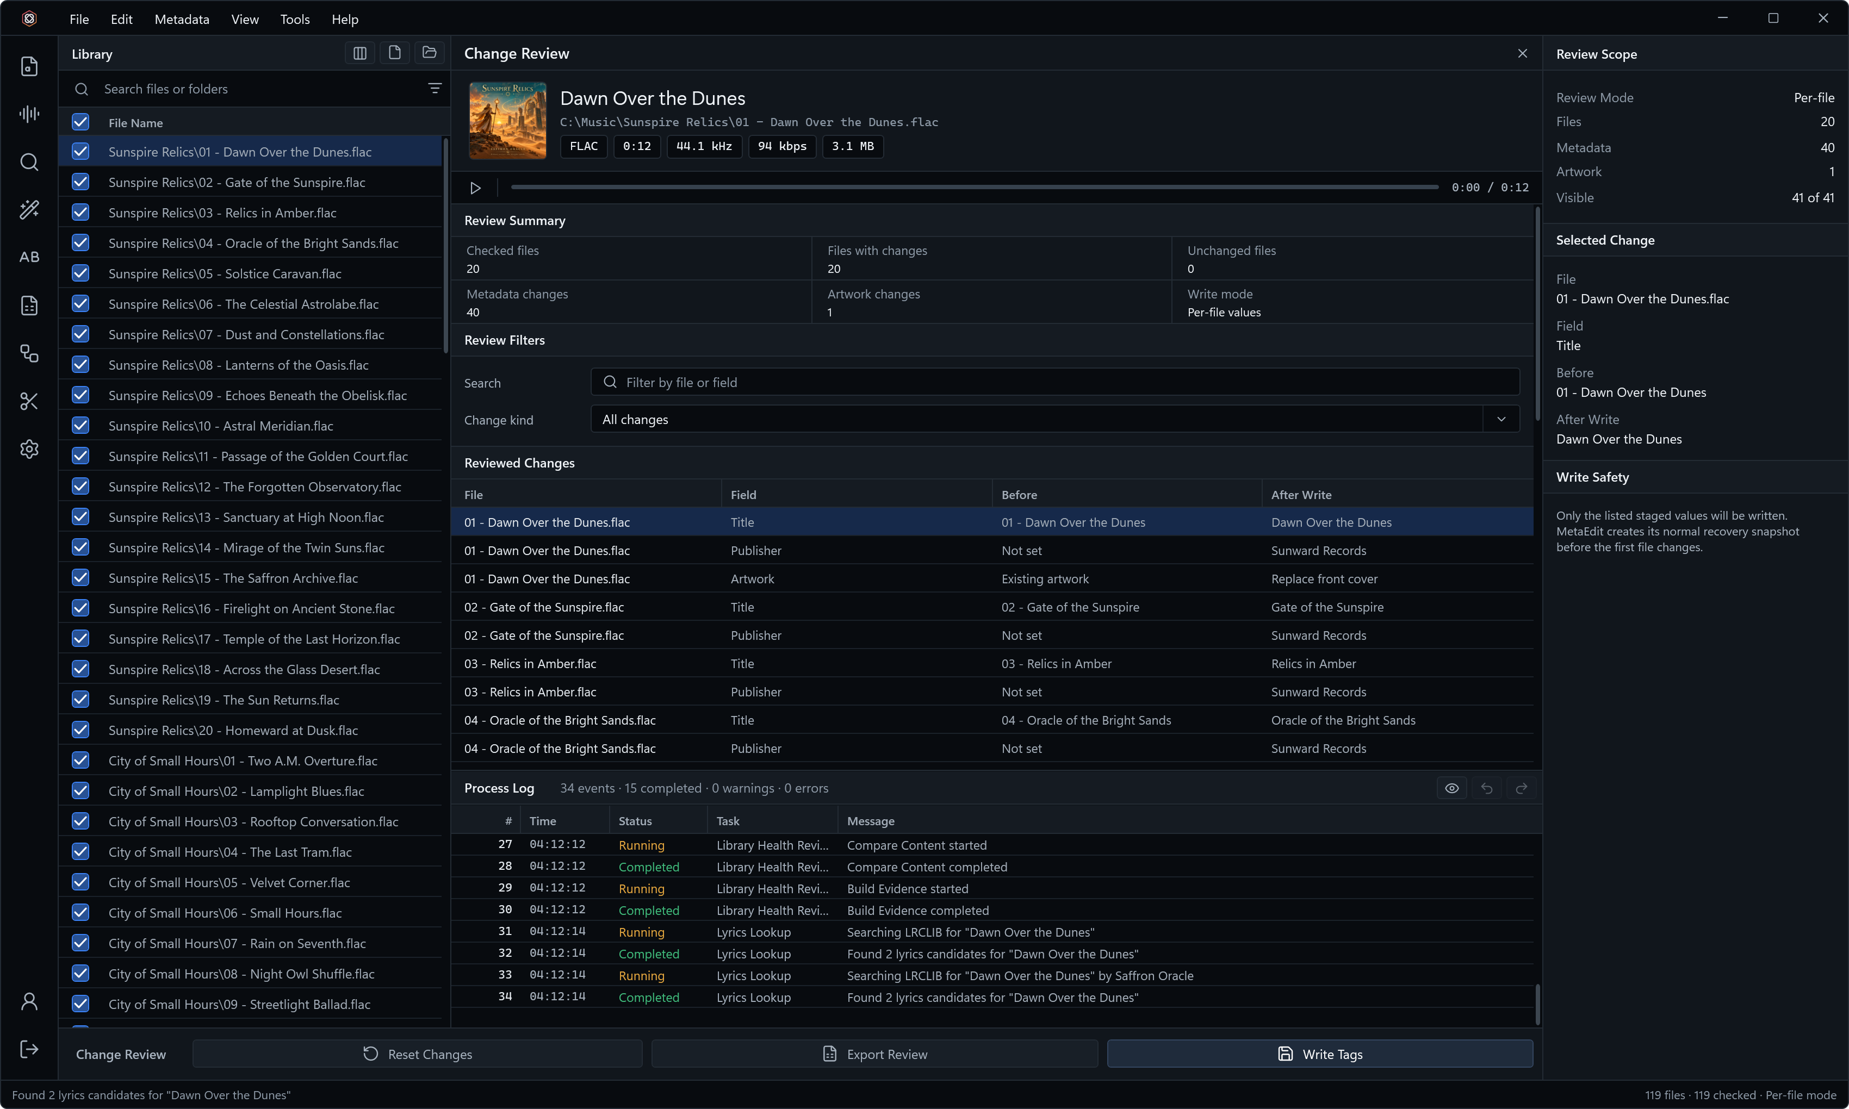
Task: Click the Dawn Over the Dunes album artwork
Action: [507, 120]
